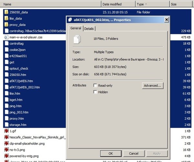
Task: Click the File folder type cell
Action: pos(143,12)
